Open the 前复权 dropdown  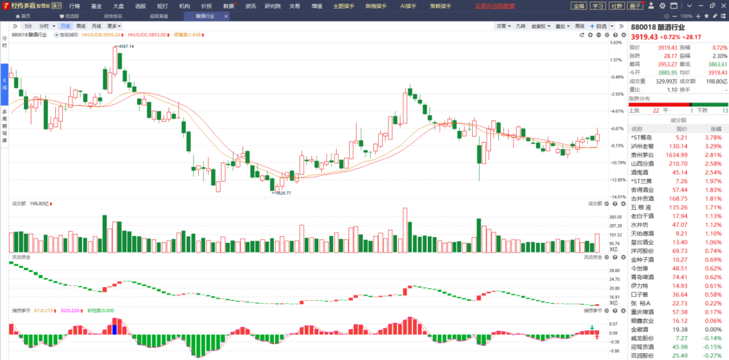coord(541,26)
